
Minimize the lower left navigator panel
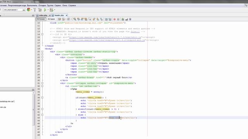[x=33, y=90]
